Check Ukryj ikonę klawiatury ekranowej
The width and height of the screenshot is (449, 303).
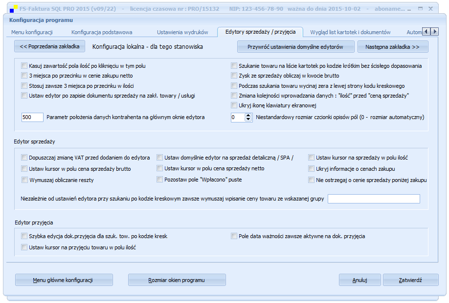click(234, 105)
